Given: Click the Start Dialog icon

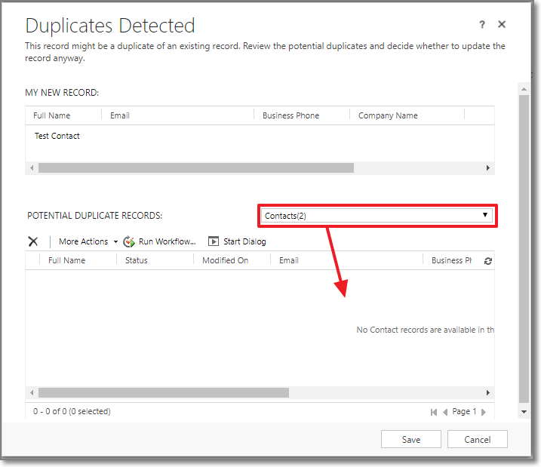Looking at the screenshot, I should [x=214, y=241].
